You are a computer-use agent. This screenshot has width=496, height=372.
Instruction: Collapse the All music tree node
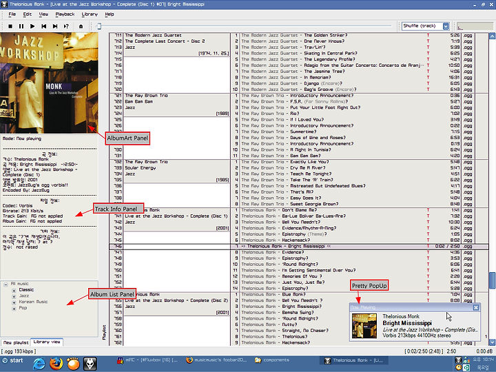pos(6,285)
